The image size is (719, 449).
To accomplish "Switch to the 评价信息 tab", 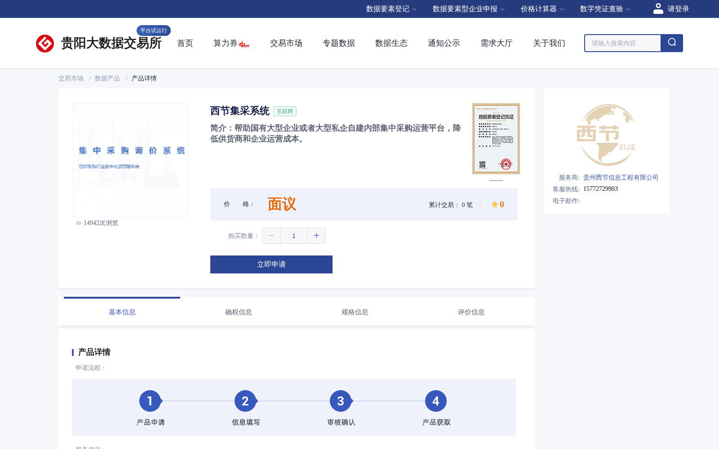I will pyautogui.click(x=471, y=312).
